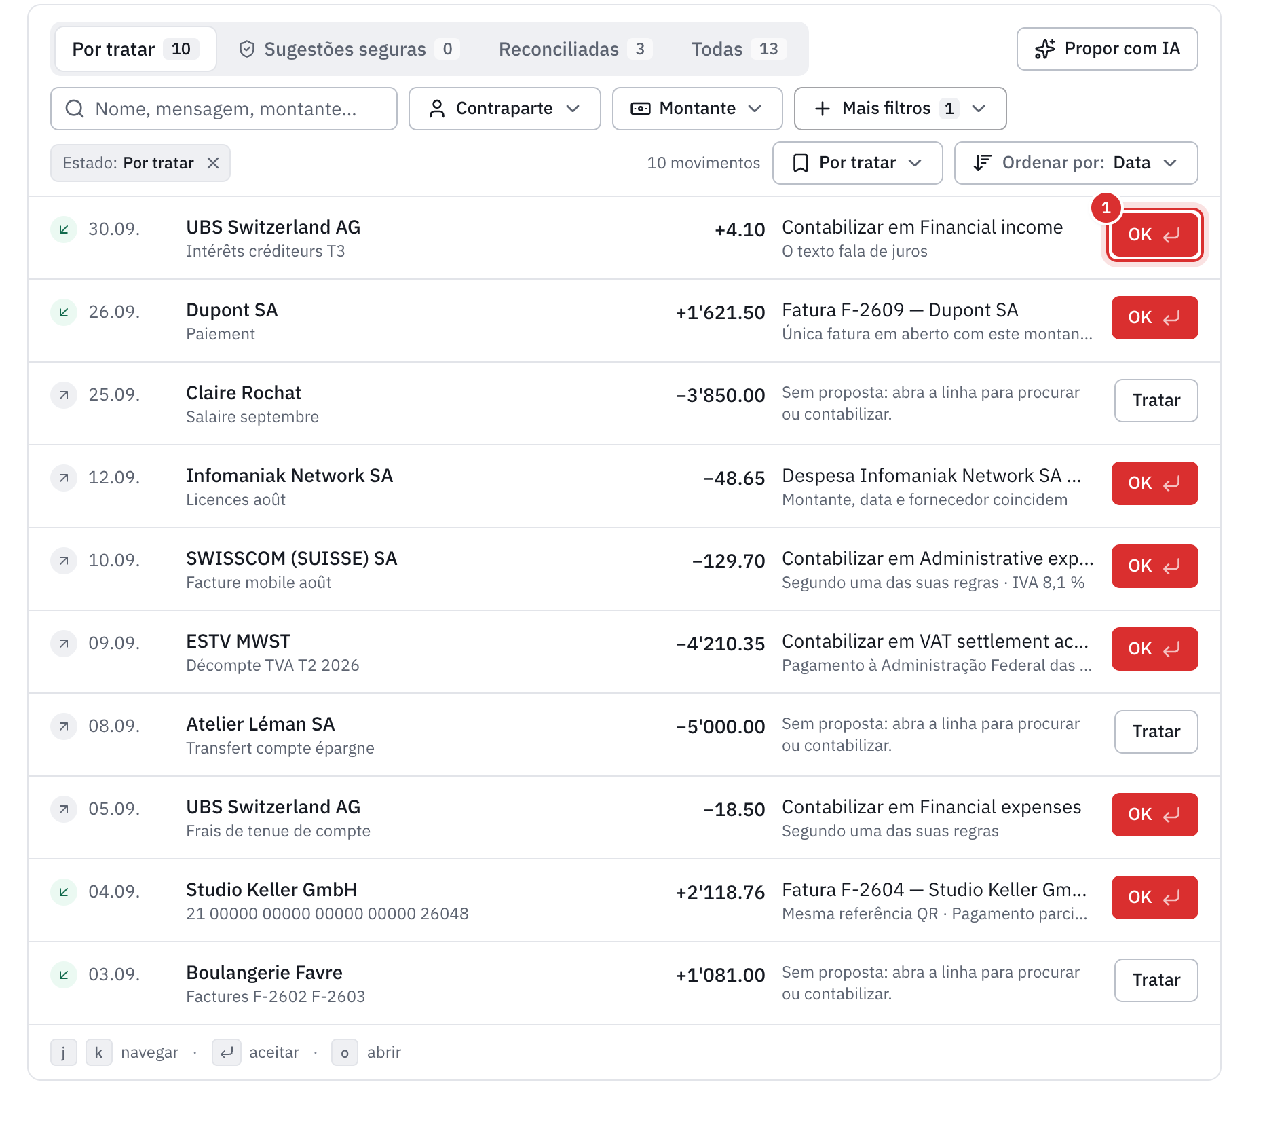Click the shield icon beside Sugestões seguras
Viewport: 1265px width, 1146px height.
(247, 49)
